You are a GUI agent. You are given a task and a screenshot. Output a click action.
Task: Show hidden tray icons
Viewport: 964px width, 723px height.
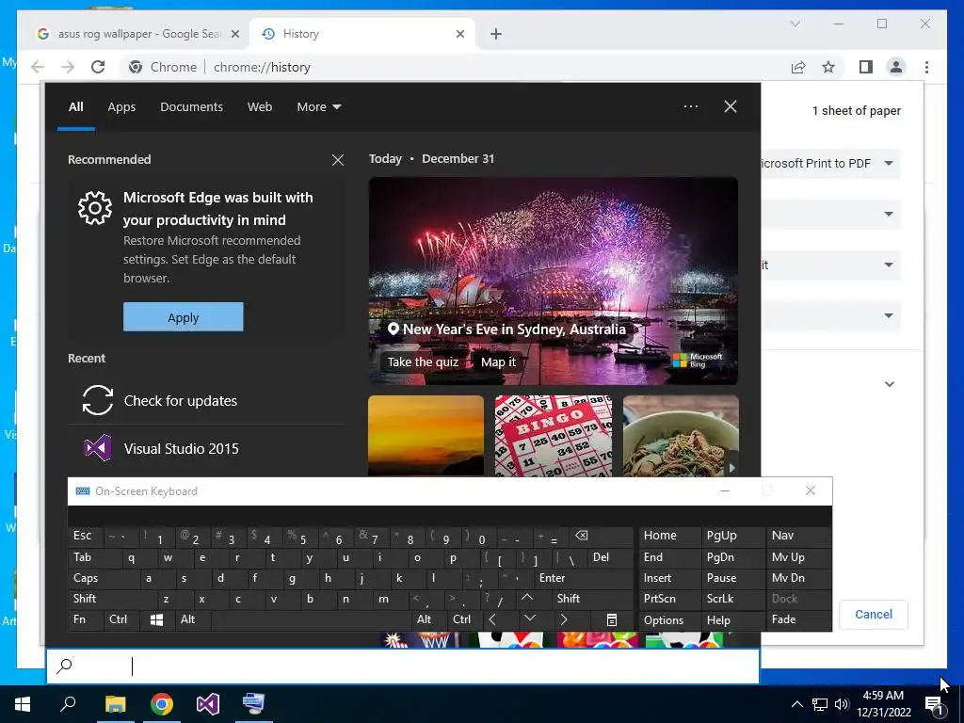[x=796, y=704]
